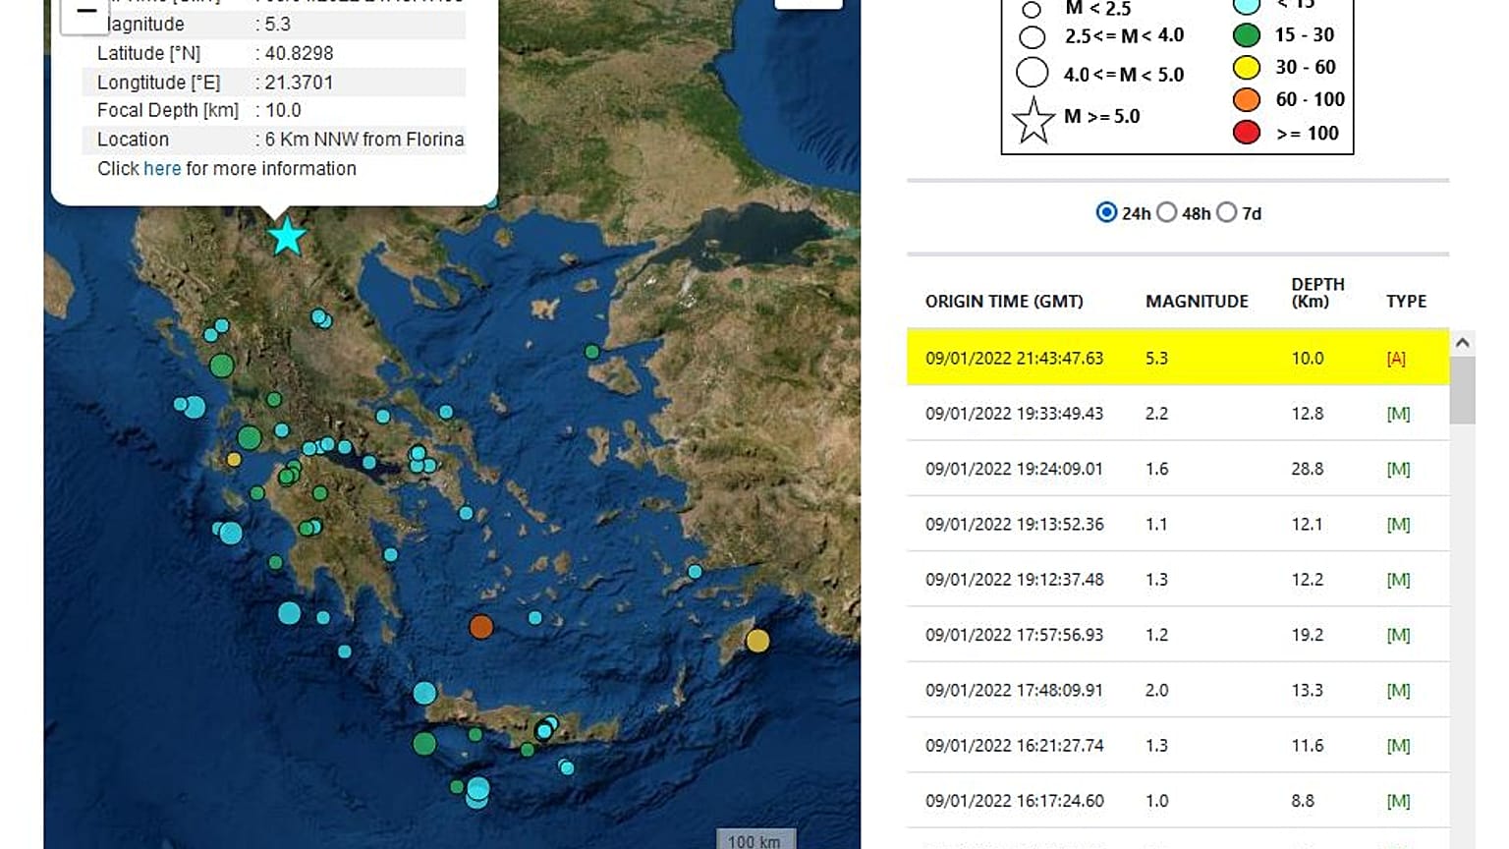This screenshot has width=1509, height=849.
Task: Click the yellow earthquake marker near Rhodes
Action: (x=757, y=641)
